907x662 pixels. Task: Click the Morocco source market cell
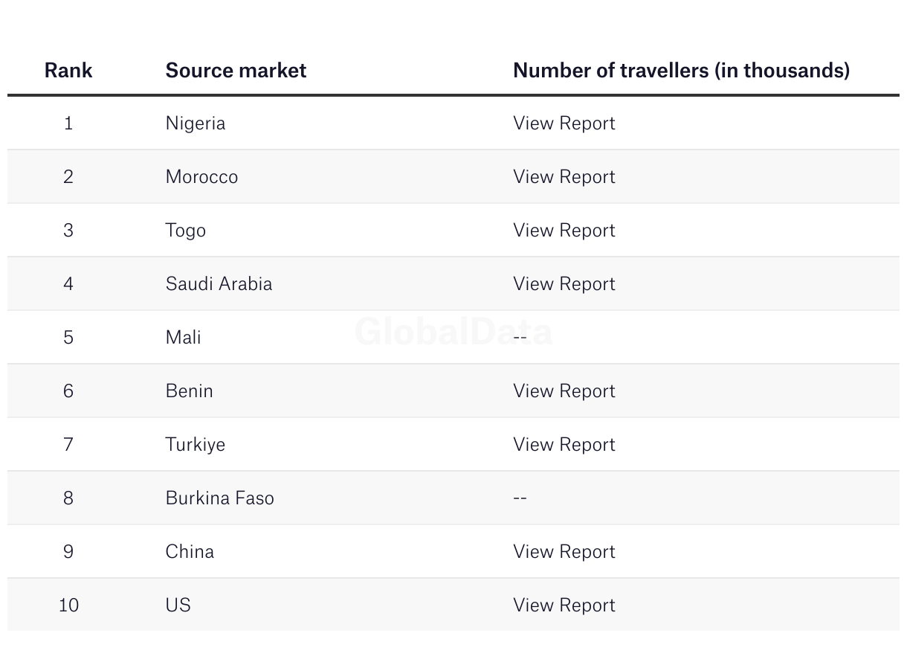pos(201,177)
